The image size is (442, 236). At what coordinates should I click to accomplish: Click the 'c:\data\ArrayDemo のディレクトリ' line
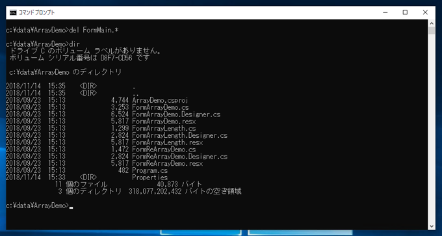pos(66,72)
